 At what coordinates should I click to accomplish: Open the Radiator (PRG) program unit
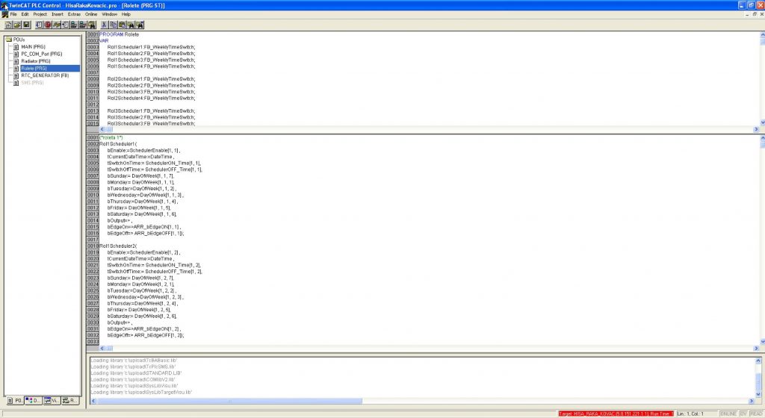click(36, 61)
